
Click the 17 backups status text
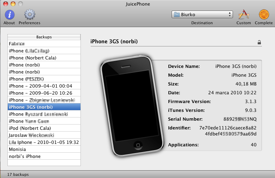pyautogui.click(x=18, y=174)
